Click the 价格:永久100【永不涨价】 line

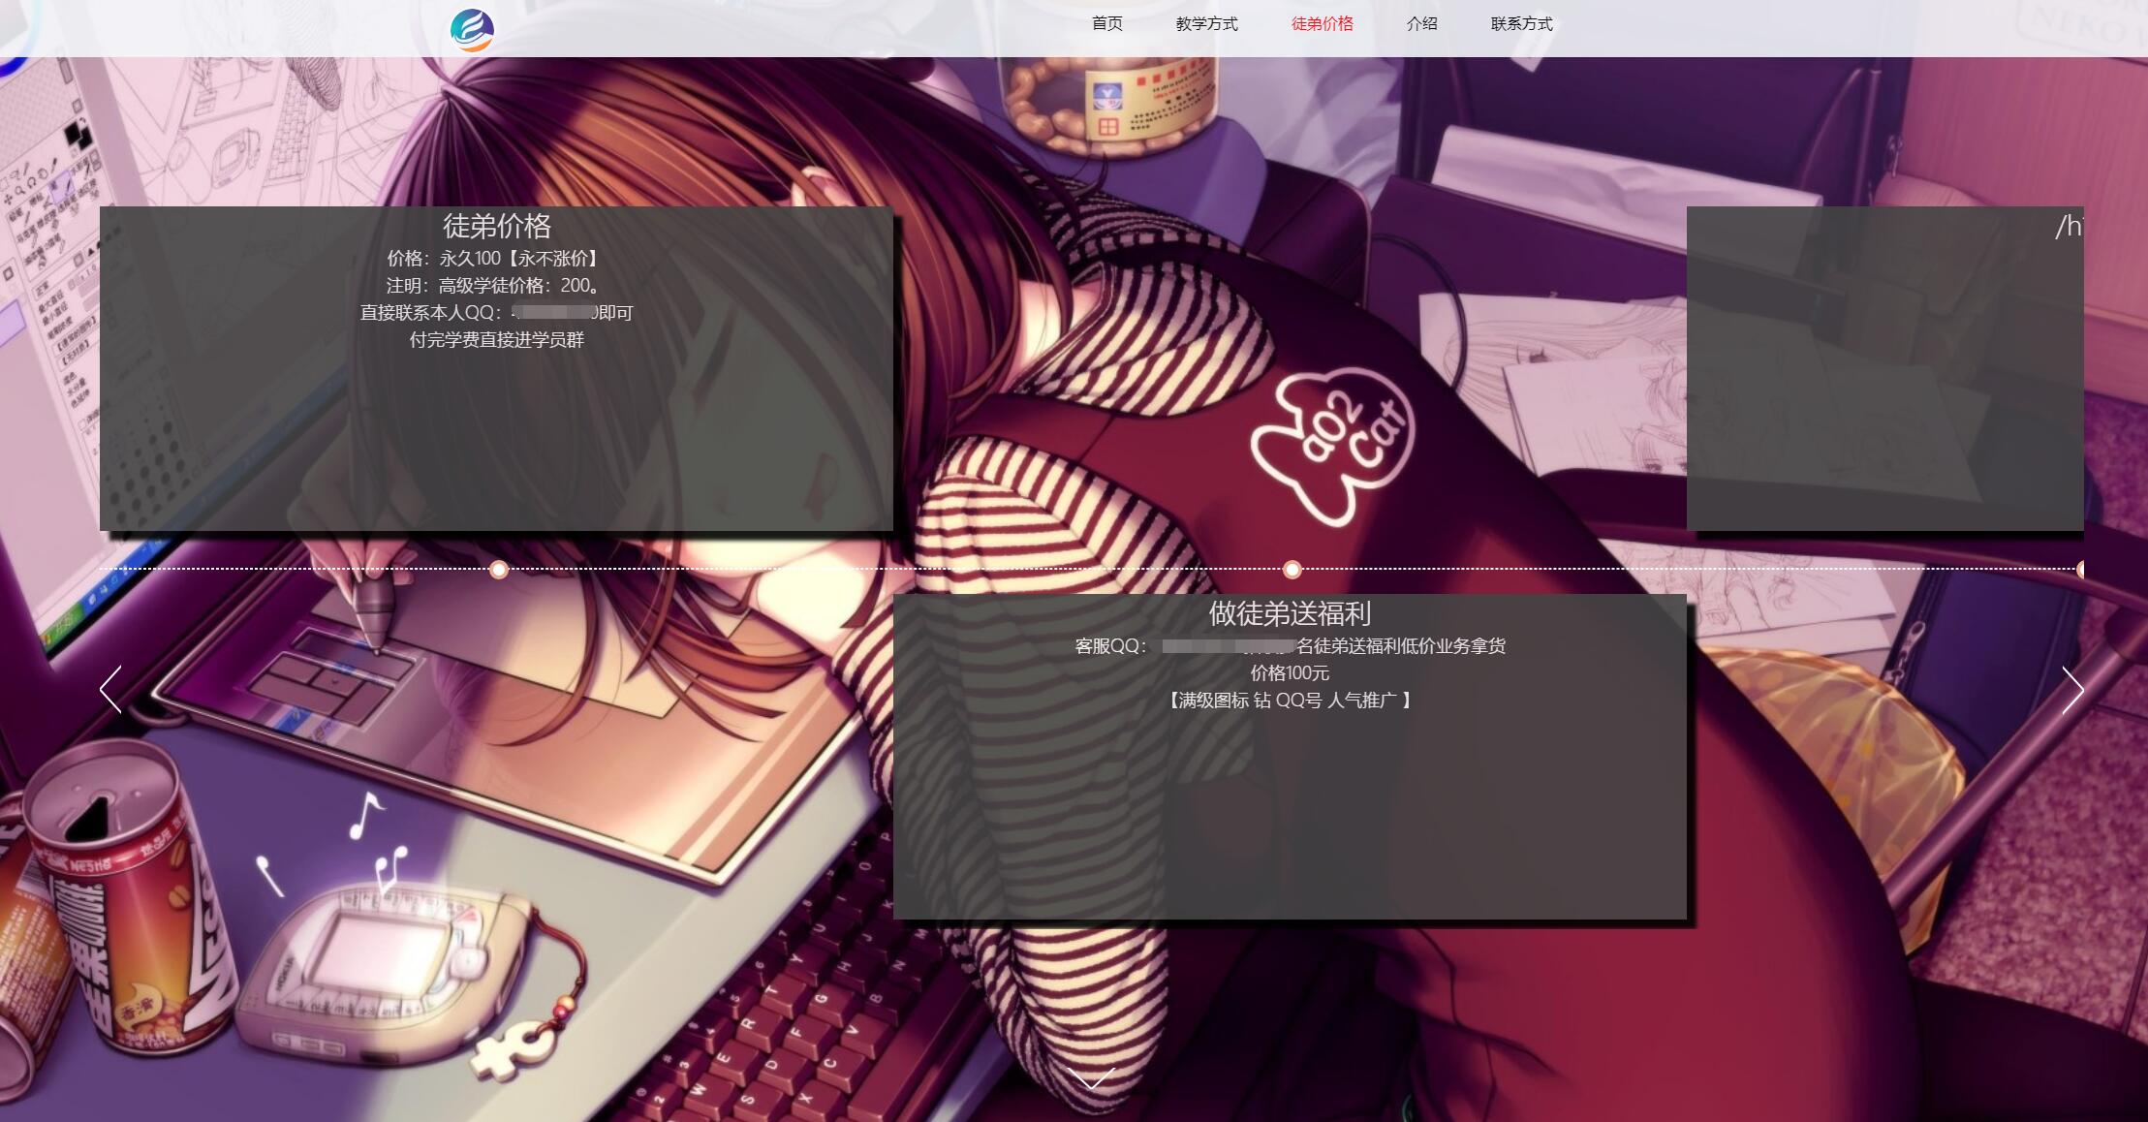coord(494,258)
